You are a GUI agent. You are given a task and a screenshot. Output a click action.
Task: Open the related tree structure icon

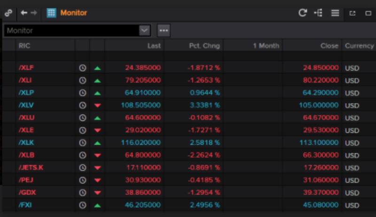point(318,13)
